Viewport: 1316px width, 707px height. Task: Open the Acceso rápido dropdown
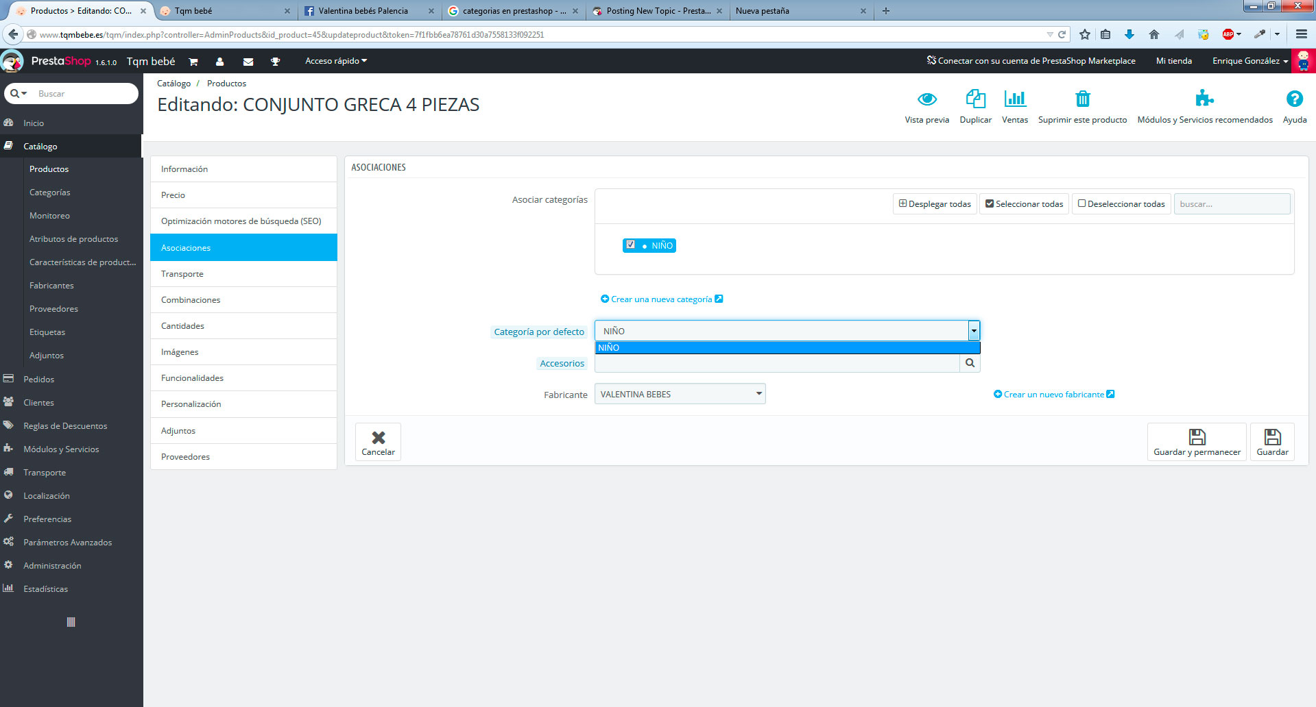click(336, 61)
